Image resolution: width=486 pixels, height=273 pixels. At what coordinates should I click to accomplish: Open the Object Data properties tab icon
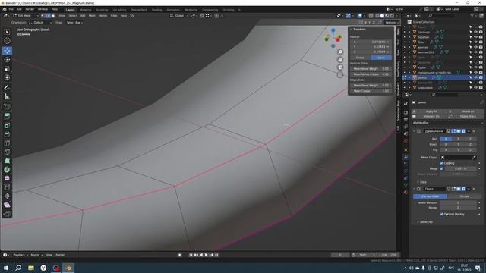pos(406,185)
